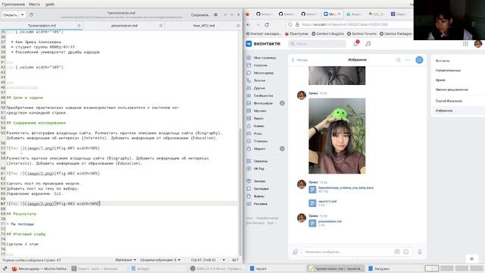
Task: Open Communities in VK sidebar
Action: [x=260, y=96]
